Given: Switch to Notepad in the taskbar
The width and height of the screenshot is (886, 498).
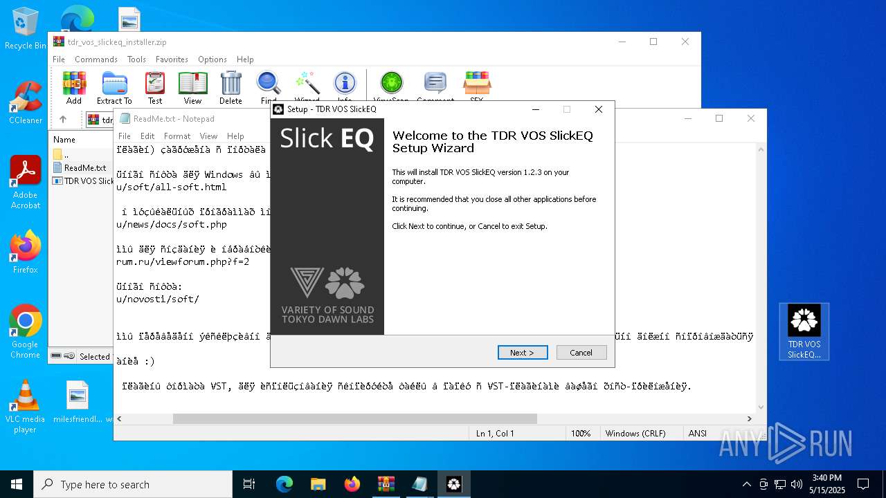Looking at the screenshot, I should (x=419, y=484).
